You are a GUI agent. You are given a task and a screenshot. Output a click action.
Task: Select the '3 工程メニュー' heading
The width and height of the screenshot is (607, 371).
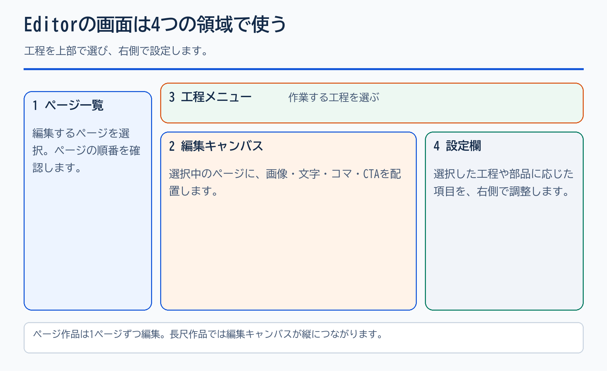(210, 97)
